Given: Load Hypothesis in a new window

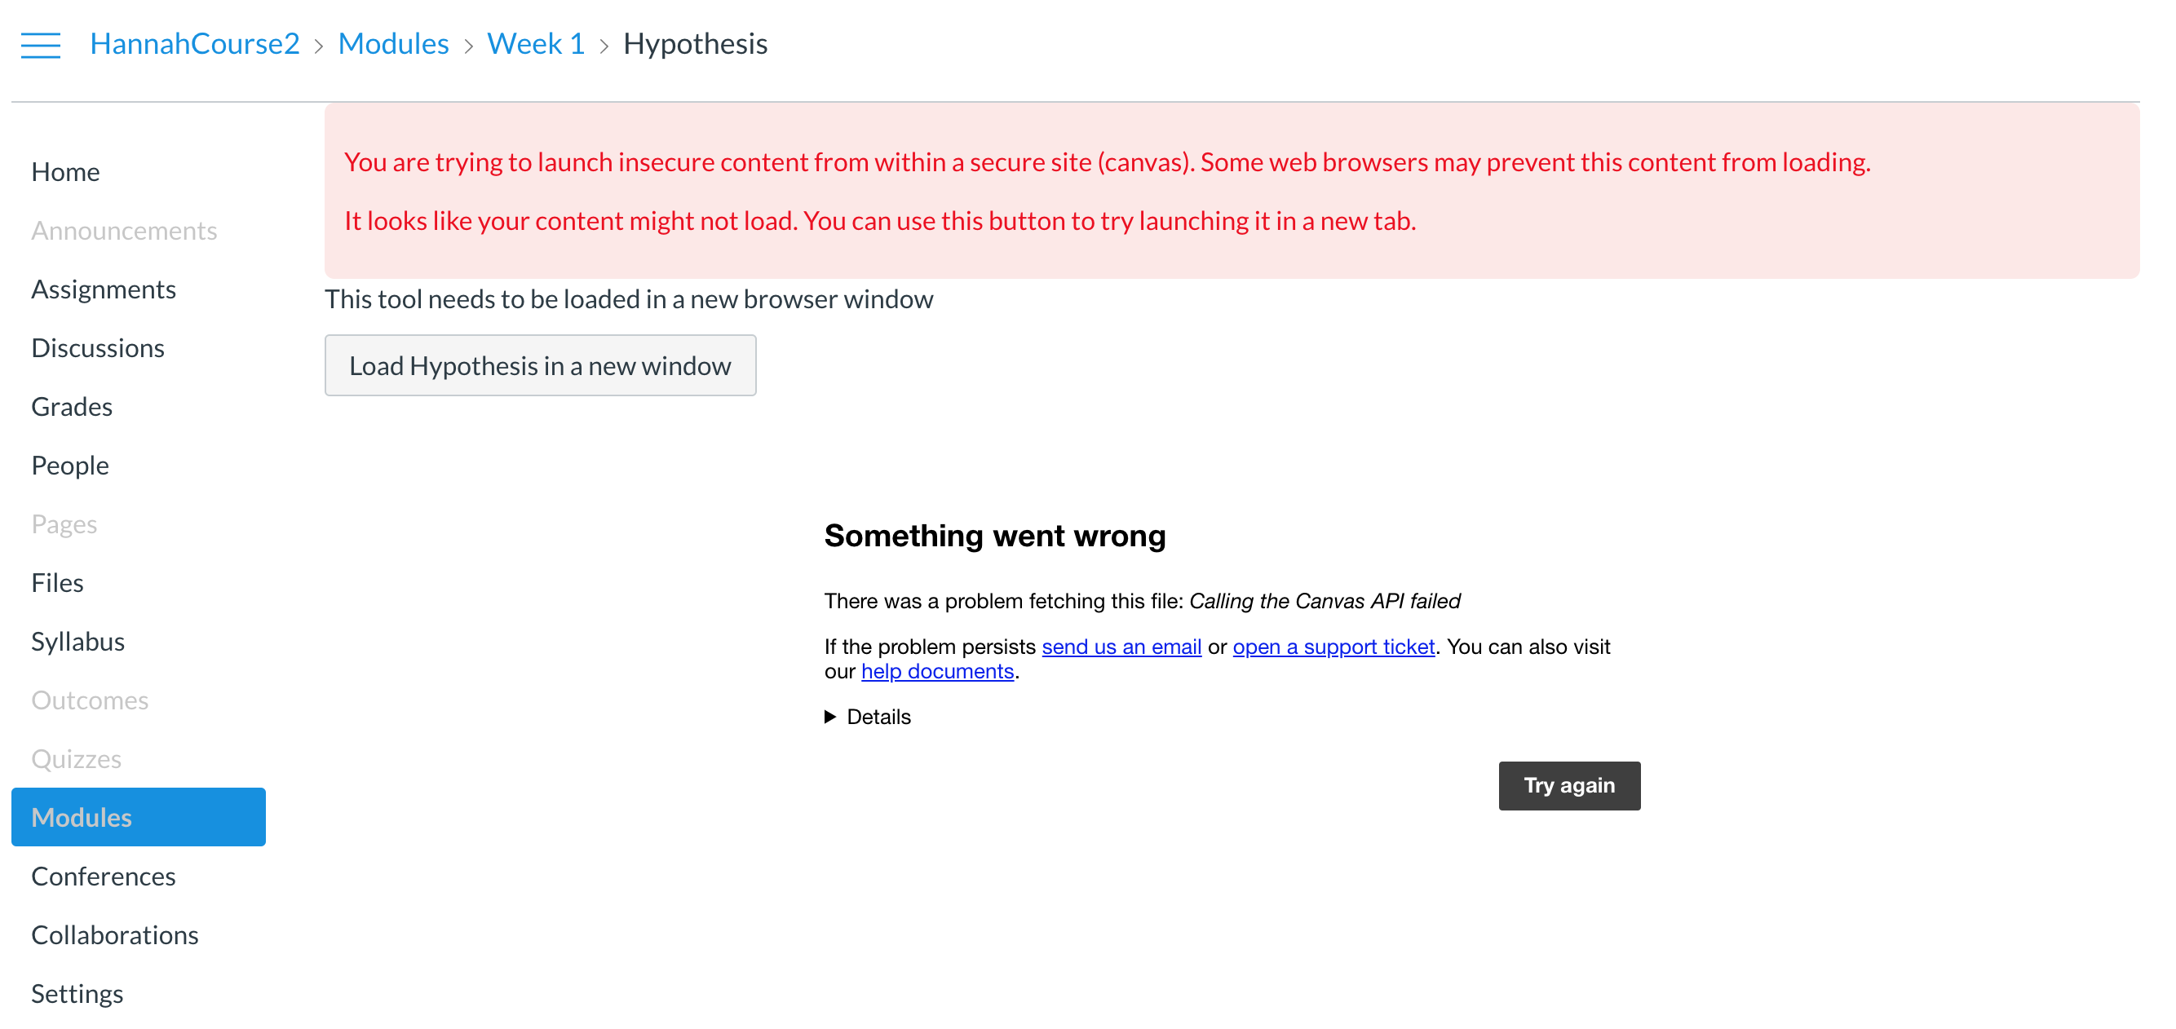Looking at the screenshot, I should [x=540, y=365].
